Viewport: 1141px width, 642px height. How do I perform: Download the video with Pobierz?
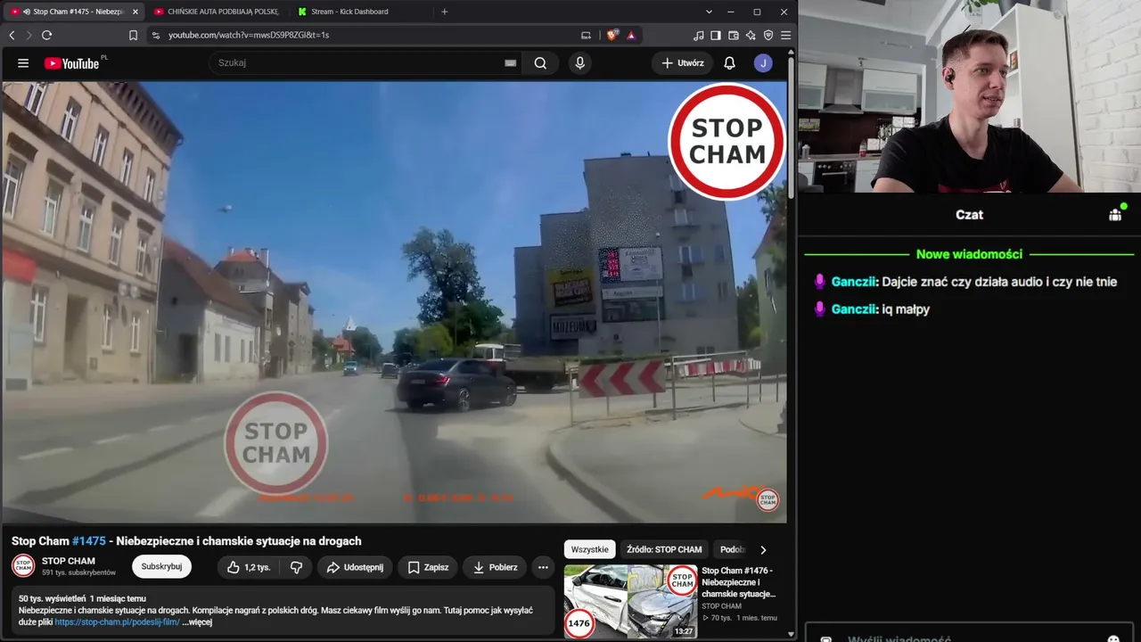495,567
